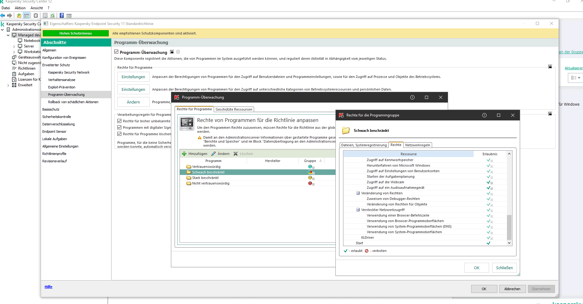Collapse the Veränderung von Rechten node
This screenshot has height=304, width=583.
pos(358,193)
